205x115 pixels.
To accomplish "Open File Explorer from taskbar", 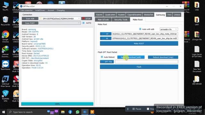I will tap(63, 112).
